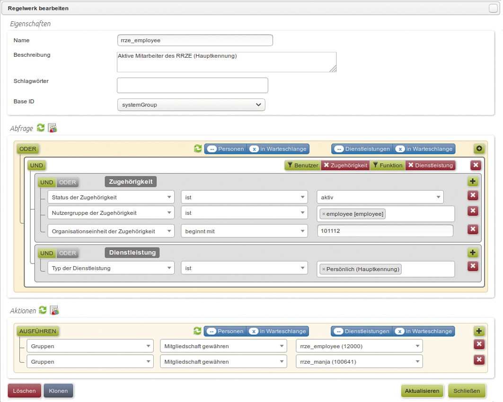Add a new action in Ausführen block

point(479,331)
